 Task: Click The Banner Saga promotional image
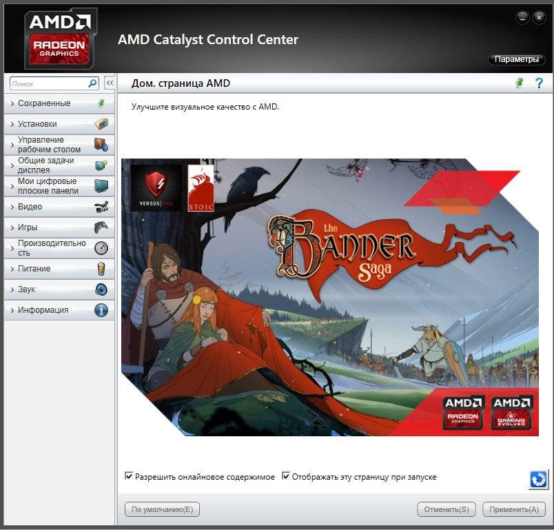click(330, 297)
